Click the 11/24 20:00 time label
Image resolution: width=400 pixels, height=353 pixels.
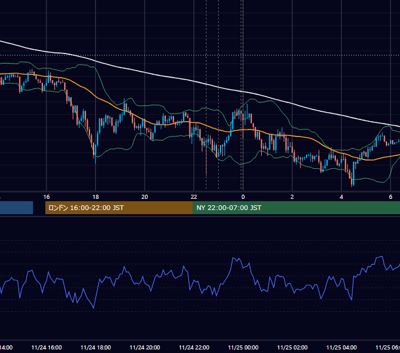click(145, 347)
